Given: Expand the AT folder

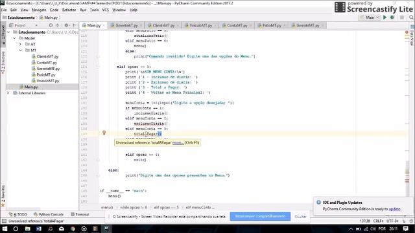Looking at the screenshot, I should click(x=20, y=45).
